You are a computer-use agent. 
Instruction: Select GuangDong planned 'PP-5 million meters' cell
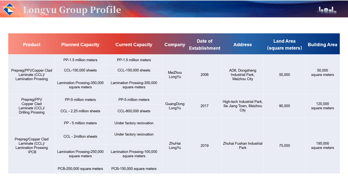point(80,100)
